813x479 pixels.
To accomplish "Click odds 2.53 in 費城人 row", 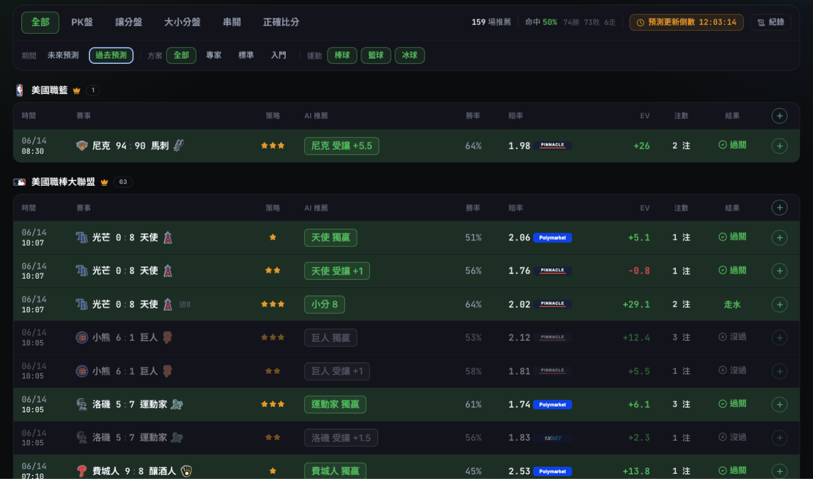I will point(519,471).
